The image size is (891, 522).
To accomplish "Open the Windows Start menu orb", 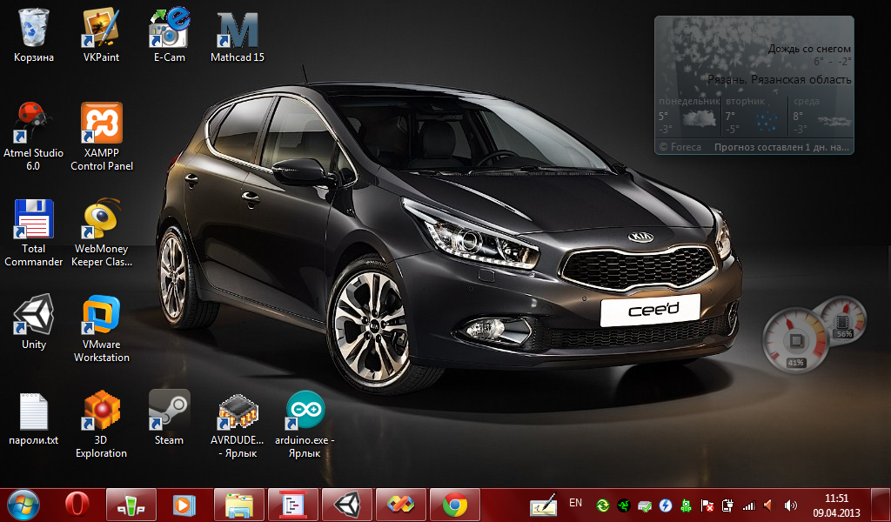I will coord(23,504).
